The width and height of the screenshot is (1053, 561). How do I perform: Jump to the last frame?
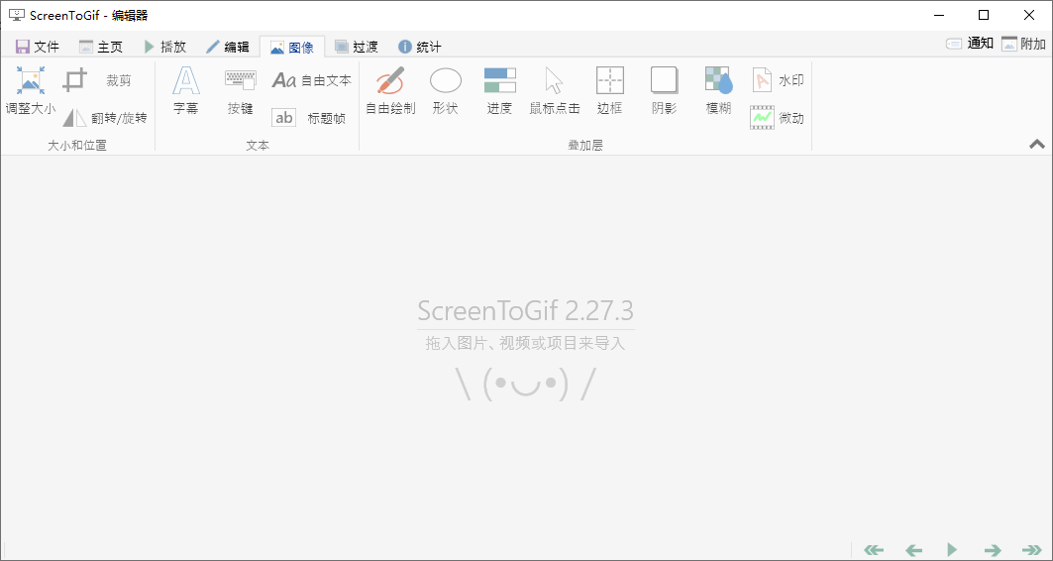click(x=1031, y=550)
